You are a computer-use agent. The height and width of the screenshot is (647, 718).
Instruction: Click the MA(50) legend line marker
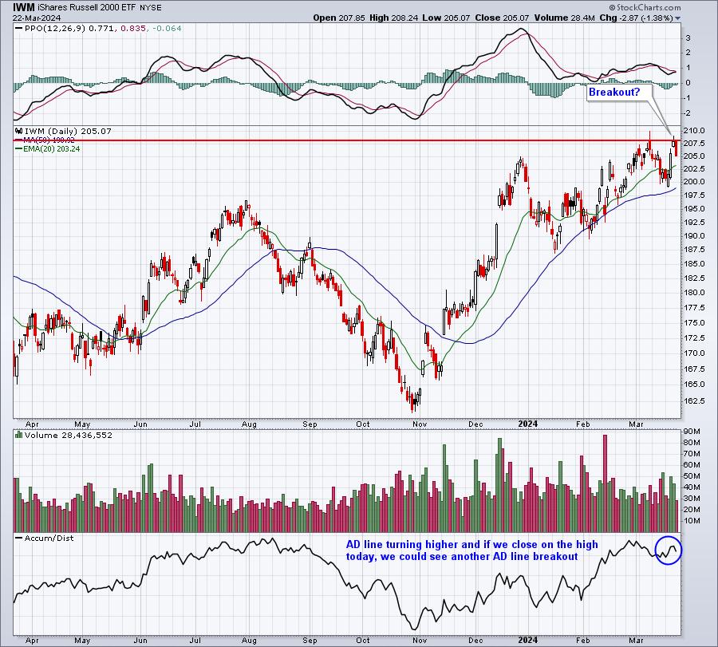tap(18, 140)
